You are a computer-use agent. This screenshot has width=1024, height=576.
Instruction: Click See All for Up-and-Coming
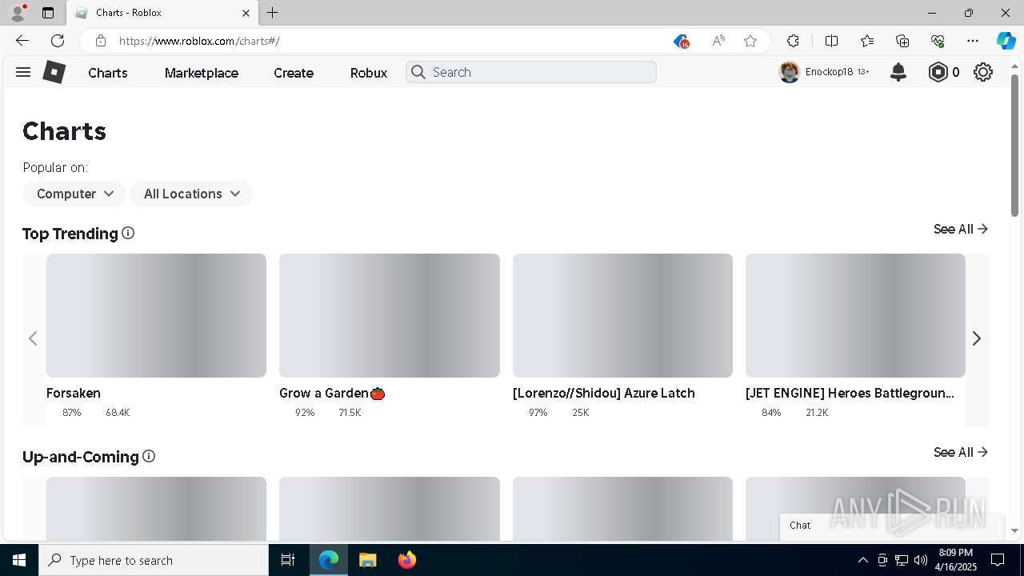(961, 452)
